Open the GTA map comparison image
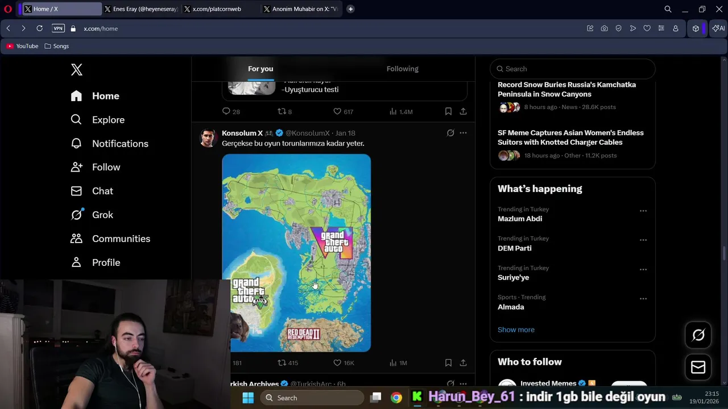Image resolution: width=728 pixels, height=409 pixels. [296, 253]
